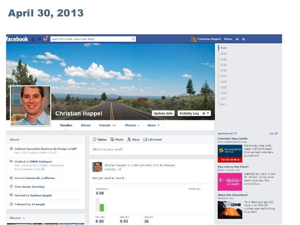
Task: Click the home icon by Lives in Sunnyvale
Action: [x=11, y=178]
